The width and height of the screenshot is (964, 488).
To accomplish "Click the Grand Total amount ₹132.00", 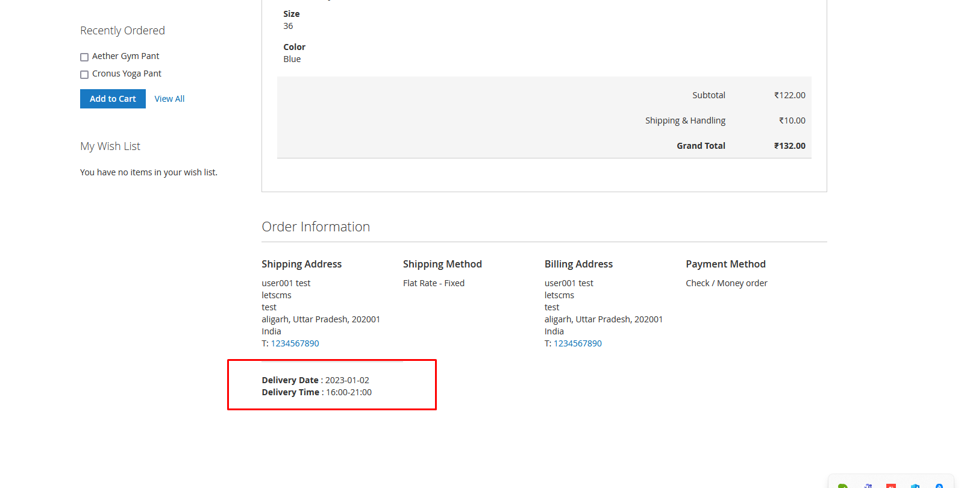I will click(x=789, y=146).
